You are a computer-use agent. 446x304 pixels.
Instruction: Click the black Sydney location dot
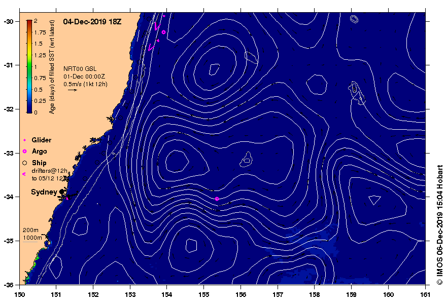point(62,192)
